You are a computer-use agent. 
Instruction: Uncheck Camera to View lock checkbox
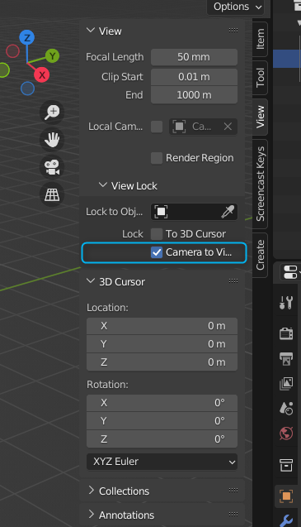[157, 252]
